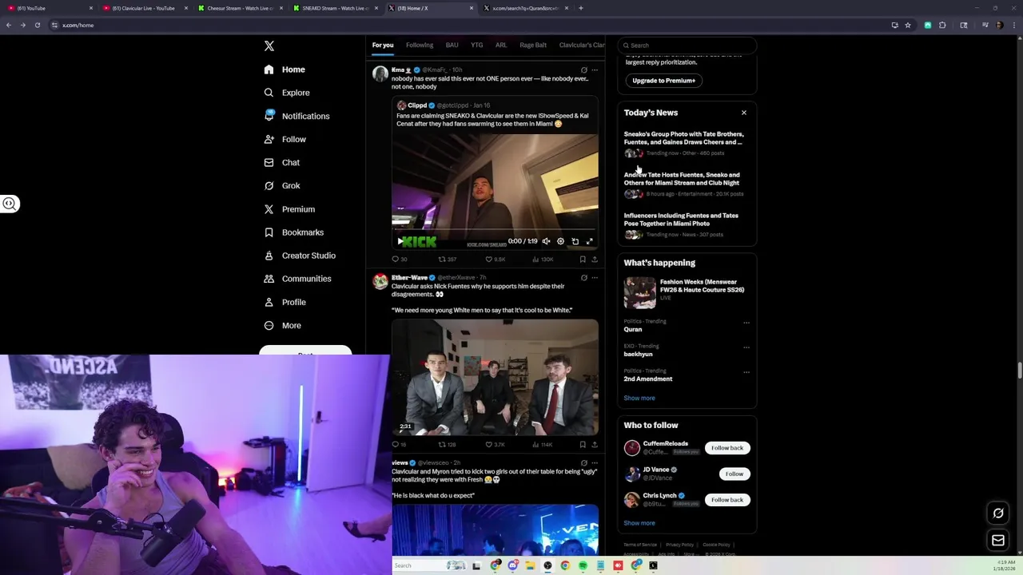This screenshot has height=575, width=1023.
Task: Open video settings gear on Clippd video
Action: [x=560, y=241]
